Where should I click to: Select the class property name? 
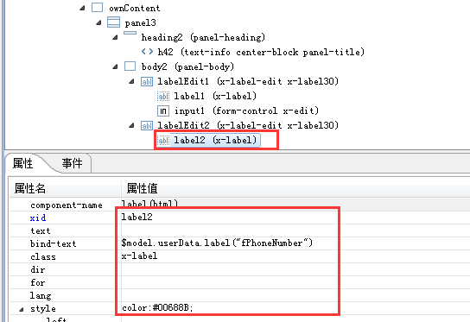(43, 257)
